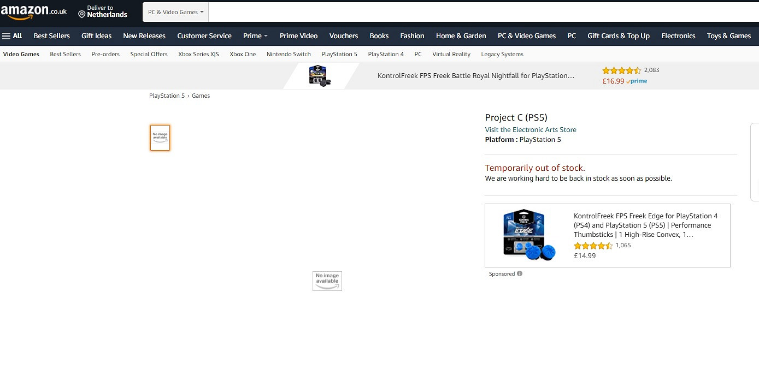This screenshot has height=387, width=759.
Task: Visit the Electronic Arts Store link
Action: point(530,130)
